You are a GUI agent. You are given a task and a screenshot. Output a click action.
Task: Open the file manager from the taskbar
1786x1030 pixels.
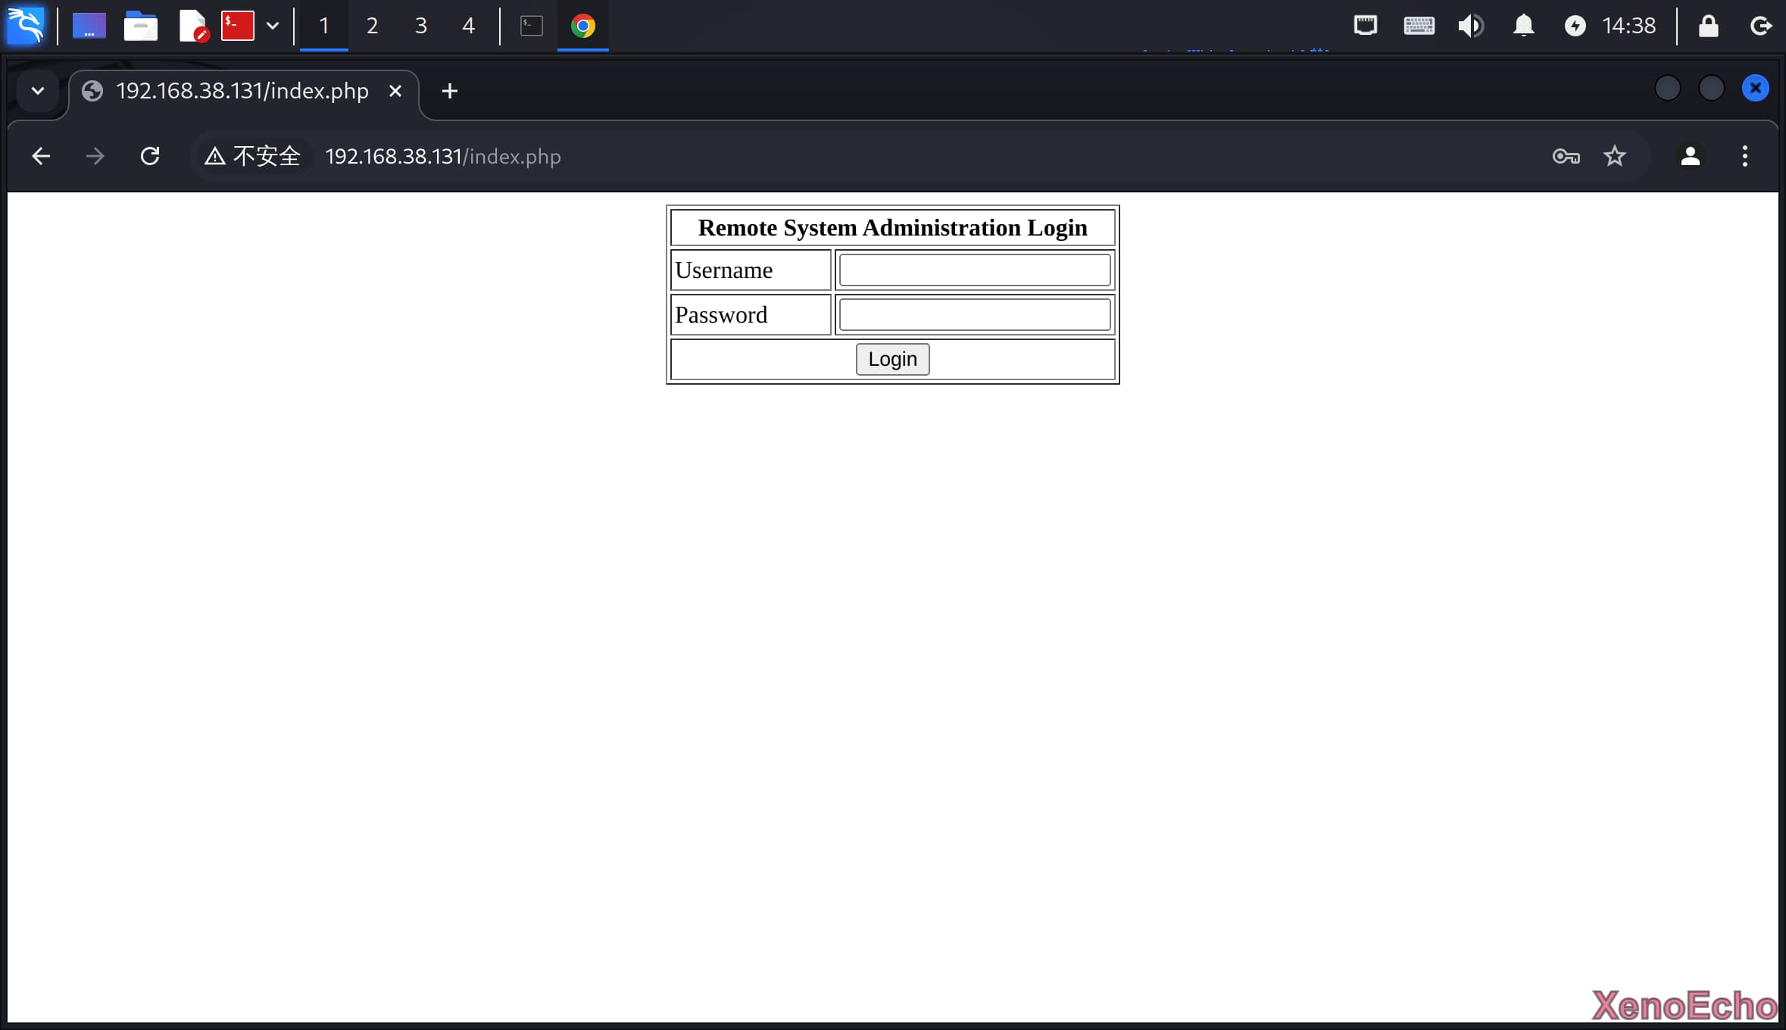tap(140, 26)
